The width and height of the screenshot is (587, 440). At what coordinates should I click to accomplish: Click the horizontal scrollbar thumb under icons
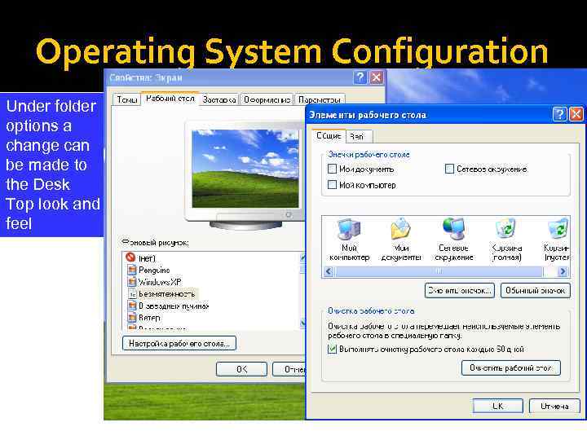tap(439, 271)
